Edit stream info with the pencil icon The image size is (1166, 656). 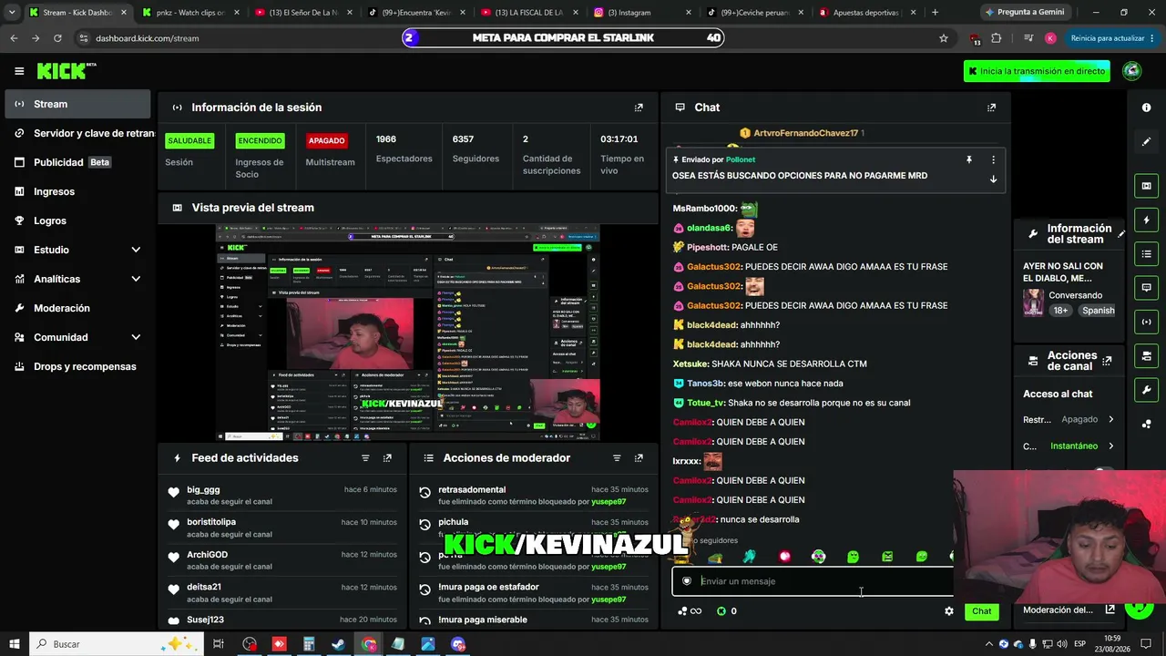pyautogui.click(x=1121, y=234)
